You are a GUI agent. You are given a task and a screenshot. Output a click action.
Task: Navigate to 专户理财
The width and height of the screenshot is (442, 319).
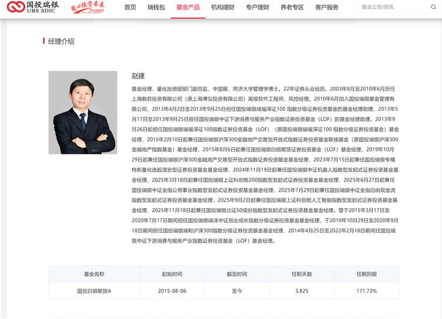pos(258,8)
